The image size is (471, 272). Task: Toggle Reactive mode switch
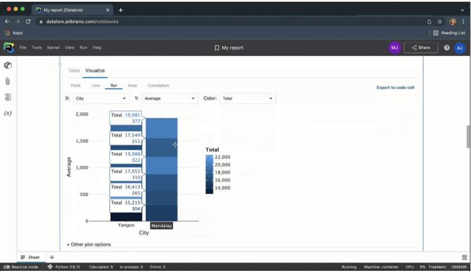[7, 267]
